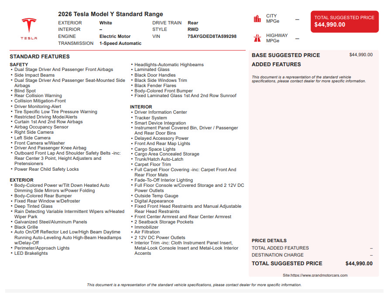Image resolution: width=387 pixels, height=294 pixels.
Task: Select "Perimeter/Approach Lights" feature
Action: pos(42,248)
